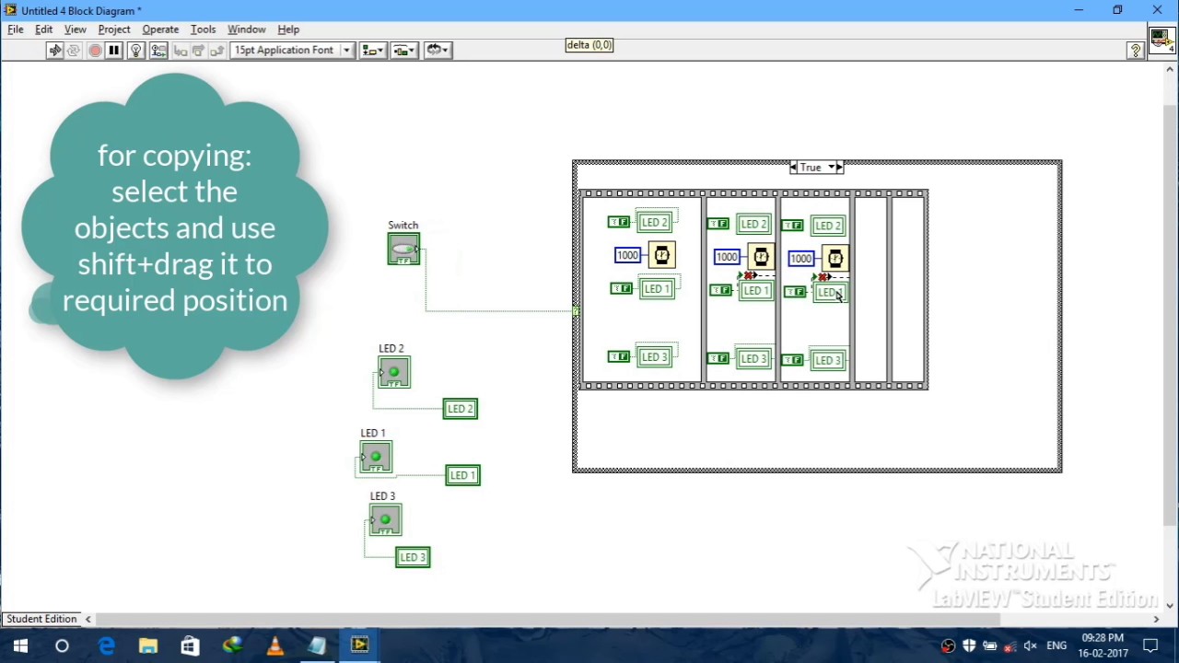The width and height of the screenshot is (1179, 663).
Task: Open the Window menu
Action: coord(246,29)
